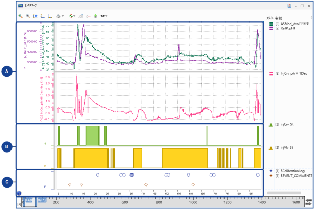Click the swap arrows icon beside the timeline
This screenshot has width=314, height=209.
(309, 201)
